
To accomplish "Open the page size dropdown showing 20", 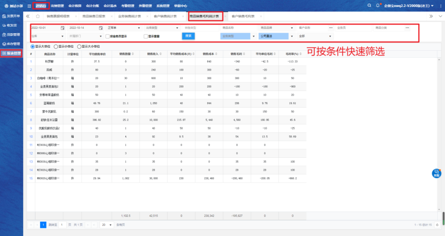I will click(107, 225).
